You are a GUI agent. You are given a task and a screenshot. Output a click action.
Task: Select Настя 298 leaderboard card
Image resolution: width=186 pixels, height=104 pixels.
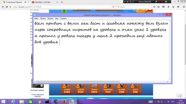[x=135, y=89]
